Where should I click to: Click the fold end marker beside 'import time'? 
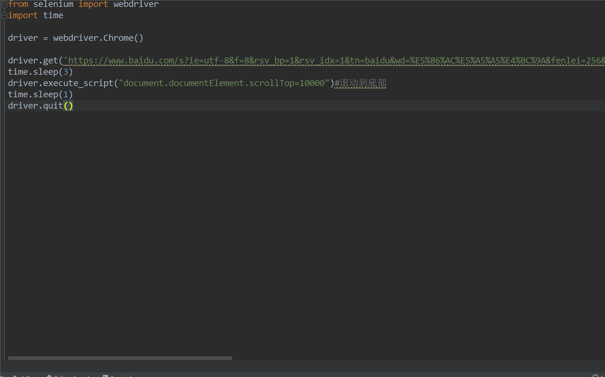click(x=4, y=15)
